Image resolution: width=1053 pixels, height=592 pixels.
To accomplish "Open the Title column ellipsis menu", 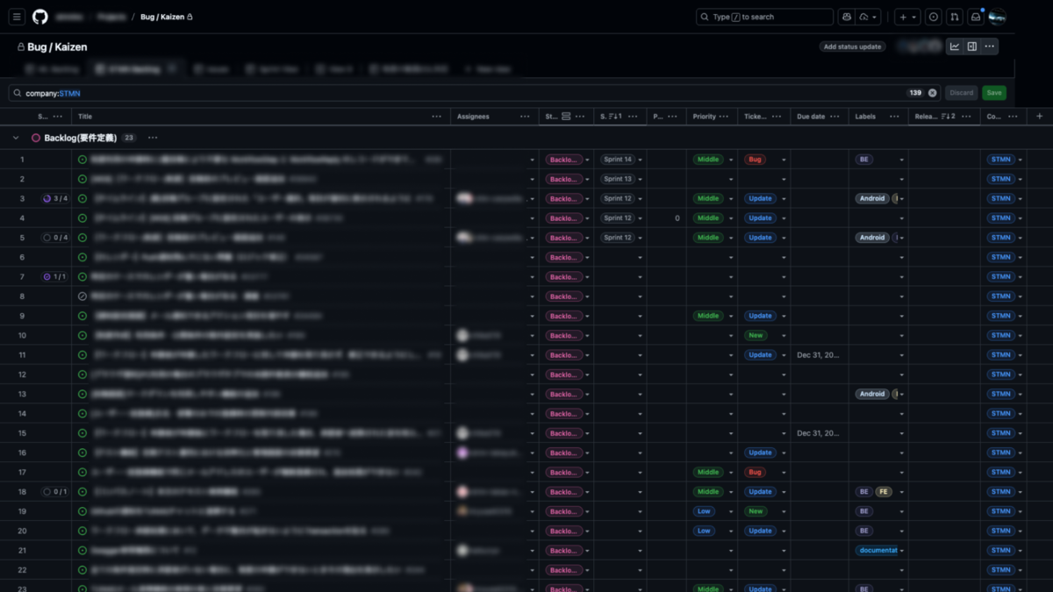I will [437, 116].
